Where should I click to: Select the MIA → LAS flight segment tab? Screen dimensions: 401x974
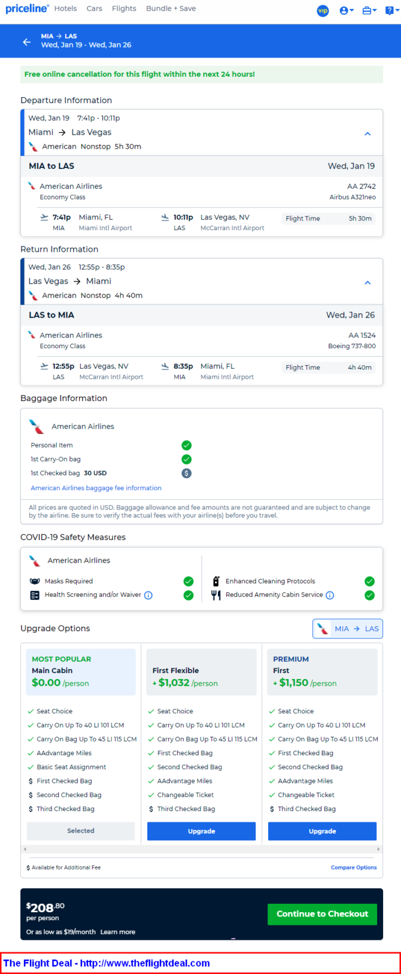(x=348, y=629)
